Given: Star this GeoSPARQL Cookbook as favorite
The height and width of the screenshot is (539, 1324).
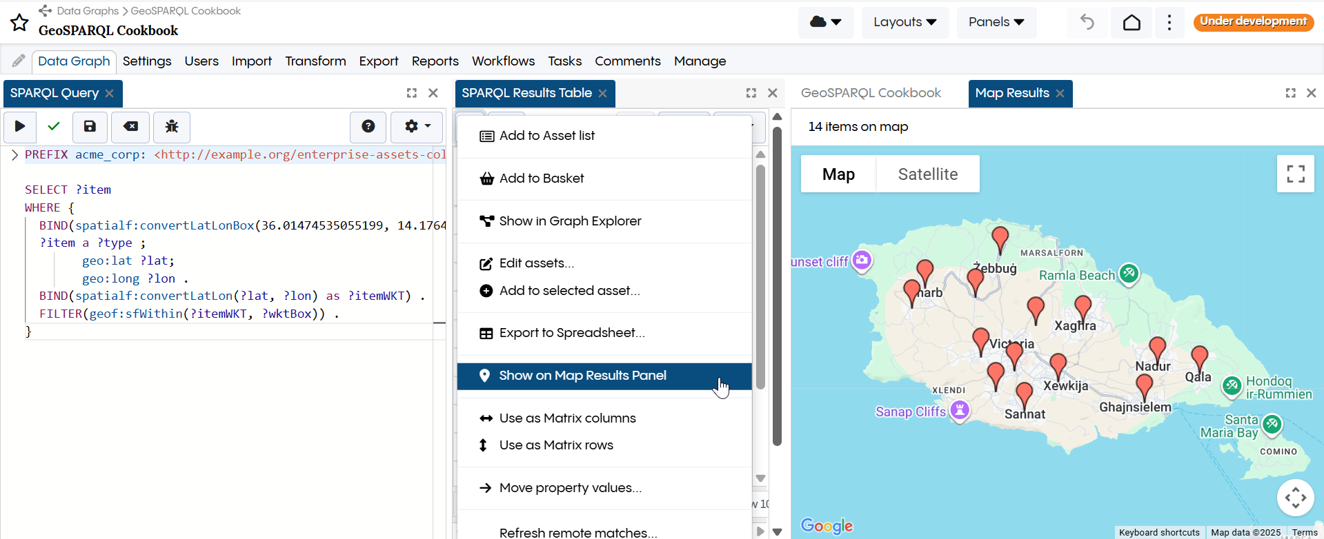Looking at the screenshot, I should coord(19,23).
